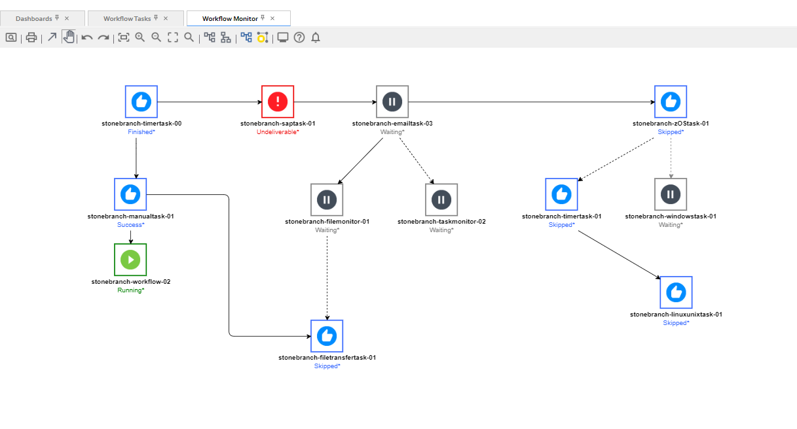Screen dimensions: 797x429
Task: Close the Workflow Monitor tab
Action: point(272,18)
